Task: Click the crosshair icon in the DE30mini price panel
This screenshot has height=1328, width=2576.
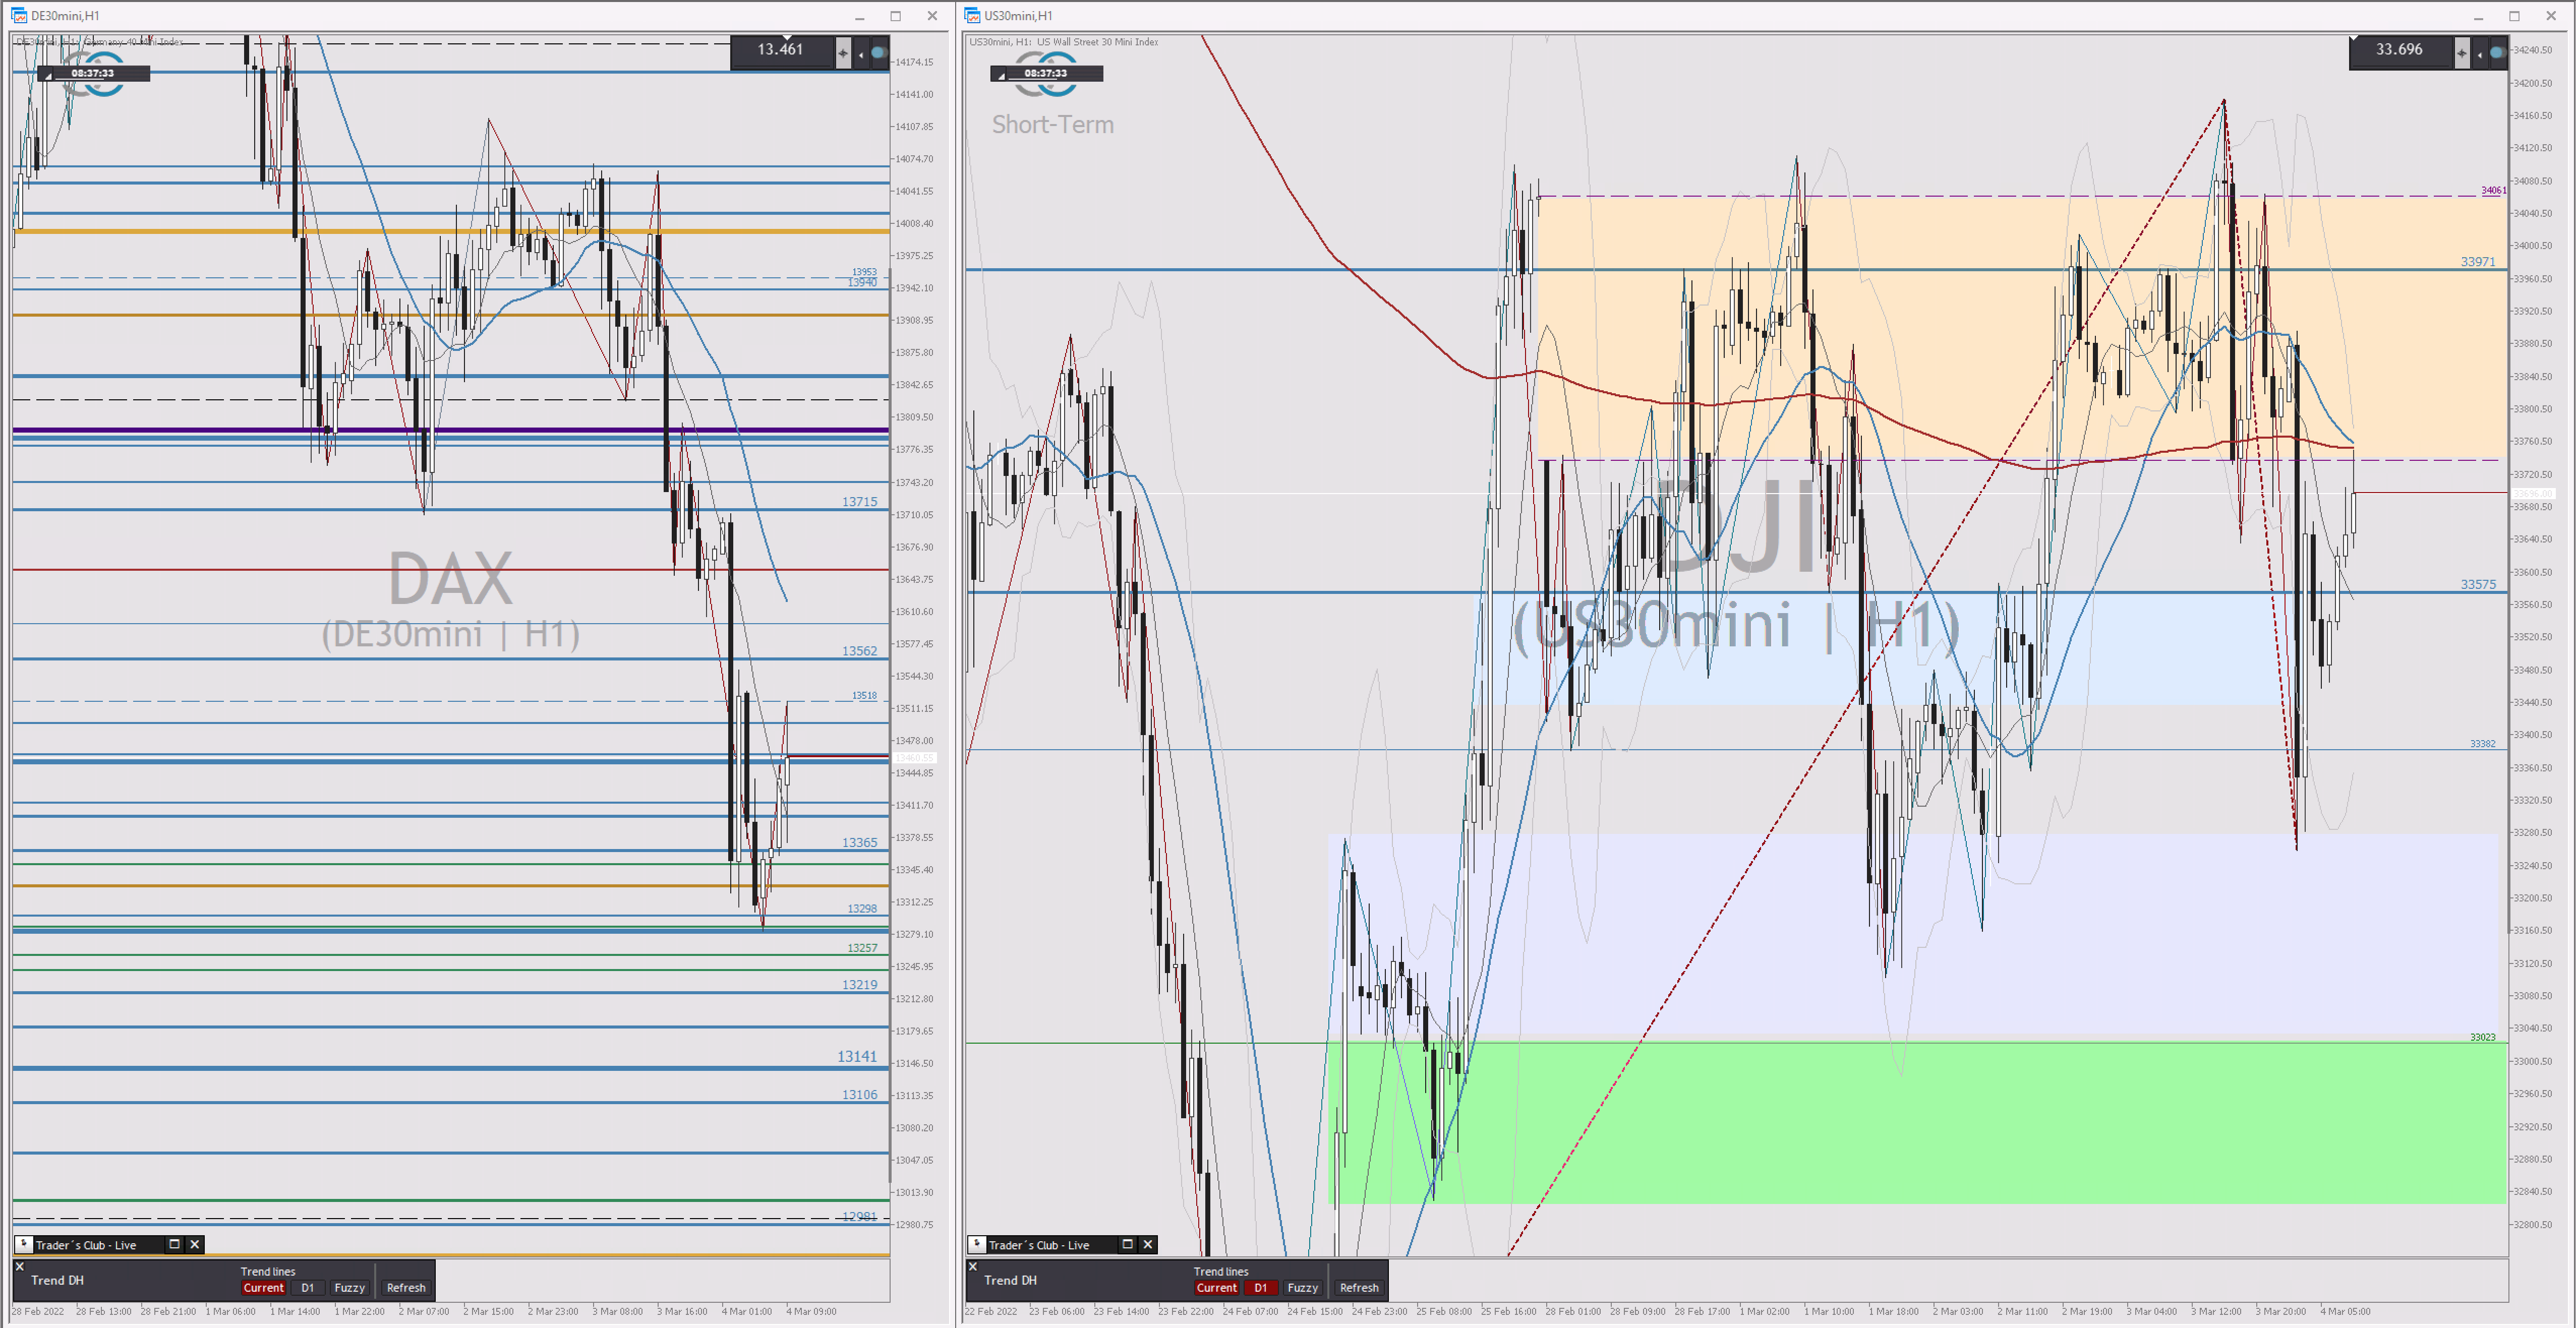Action: pyautogui.click(x=843, y=53)
